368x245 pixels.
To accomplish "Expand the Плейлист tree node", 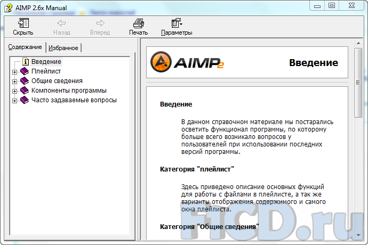I will (x=14, y=72).
